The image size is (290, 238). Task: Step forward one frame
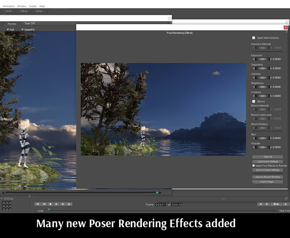pyautogui.click(x=69, y=204)
